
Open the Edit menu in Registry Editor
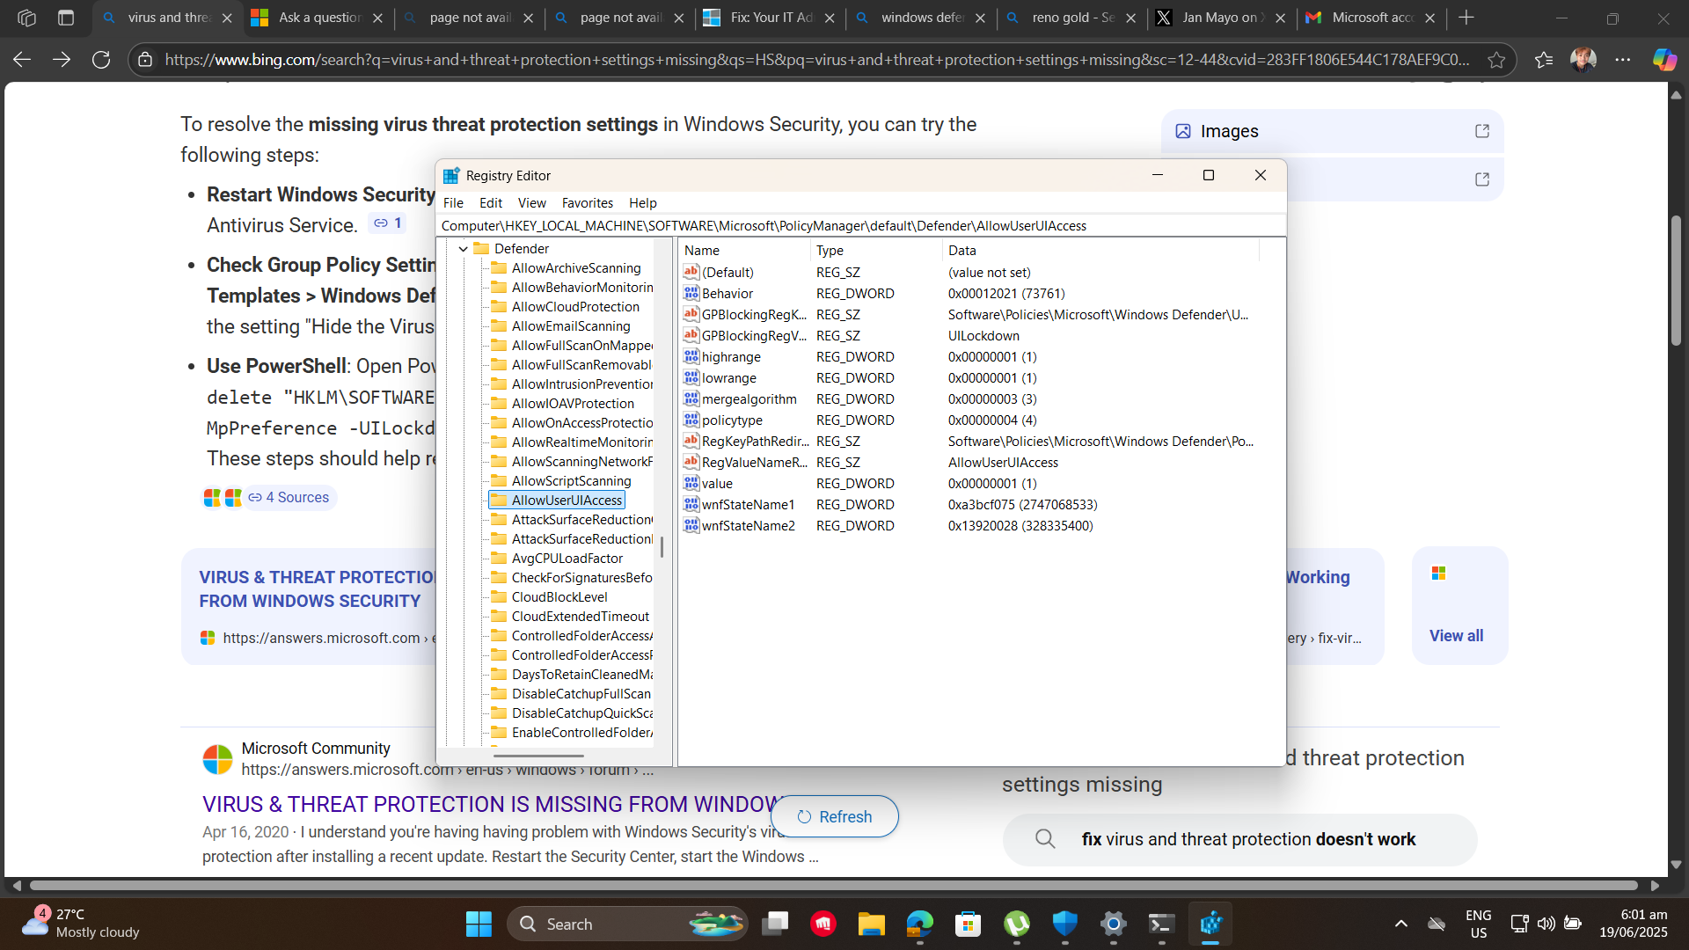click(x=491, y=203)
